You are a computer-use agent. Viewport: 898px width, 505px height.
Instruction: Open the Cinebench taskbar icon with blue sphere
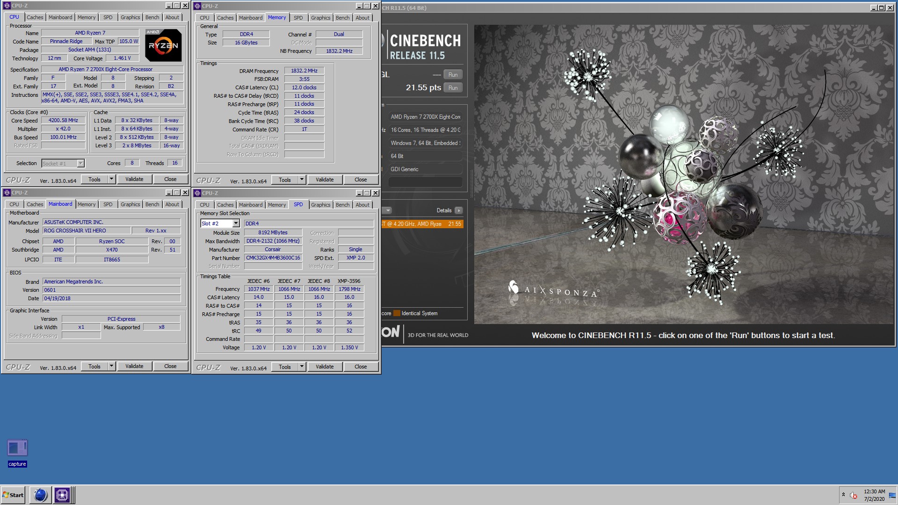pos(41,495)
